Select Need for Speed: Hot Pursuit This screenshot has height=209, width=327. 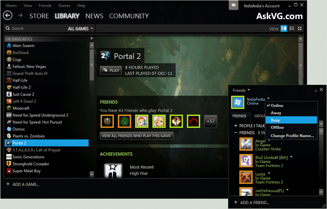click(x=47, y=122)
